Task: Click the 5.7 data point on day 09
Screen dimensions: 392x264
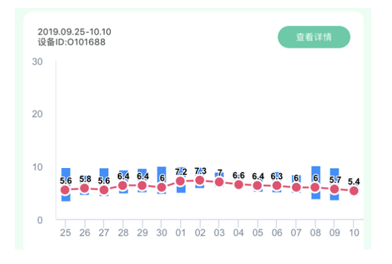Action: tap(334, 189)
